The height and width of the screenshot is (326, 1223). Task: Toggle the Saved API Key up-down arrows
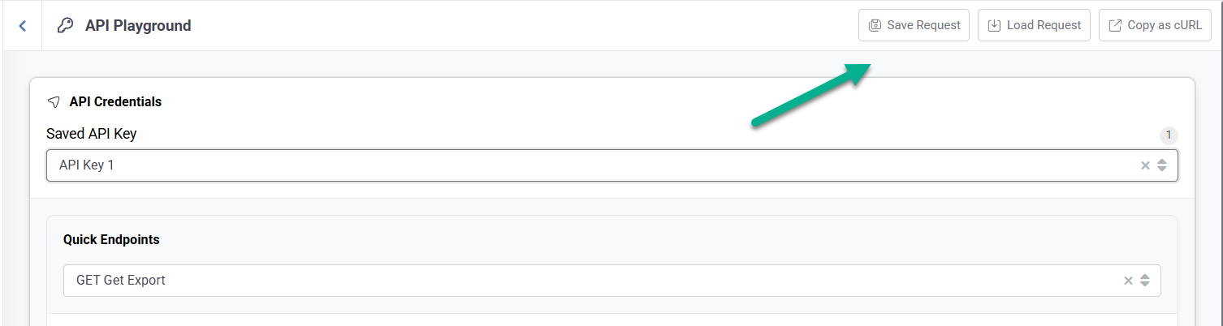(x=1162, y=165)
